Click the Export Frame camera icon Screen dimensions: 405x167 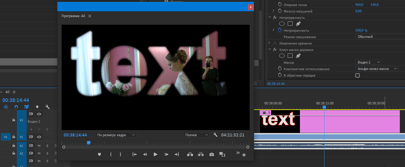pos(211,154)
